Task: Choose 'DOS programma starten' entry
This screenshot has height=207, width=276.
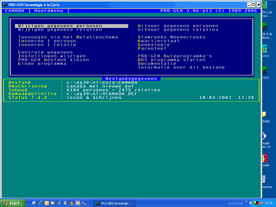Action: (x=171, y=60)
